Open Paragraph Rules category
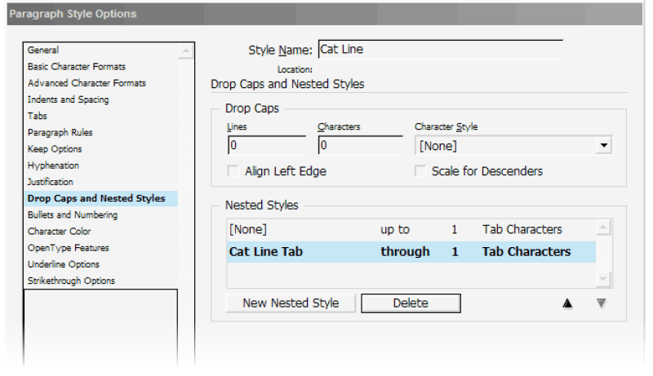653x376 pixels. (x=60, y=132)
